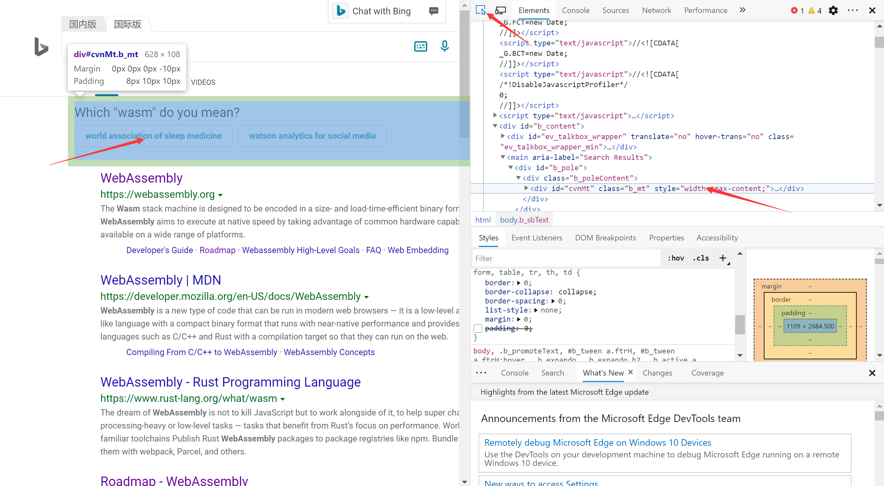Collapse the div id b_content node
884x486 pixels.
pyautogui.click(x=495, y=126)
